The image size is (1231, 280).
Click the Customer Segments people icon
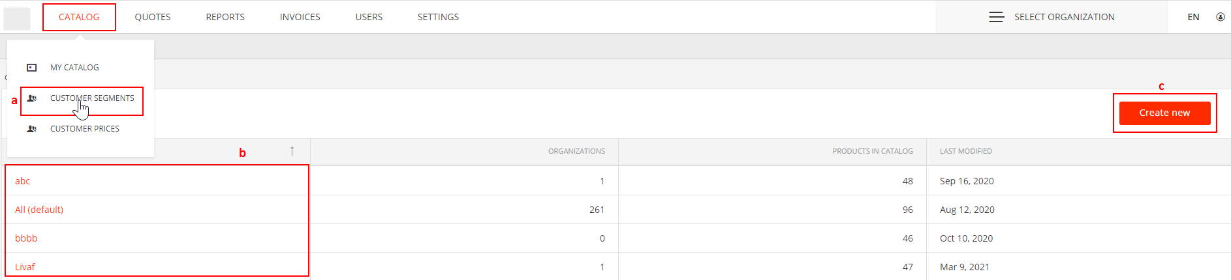pyautogui.click(x=31, y=98)
